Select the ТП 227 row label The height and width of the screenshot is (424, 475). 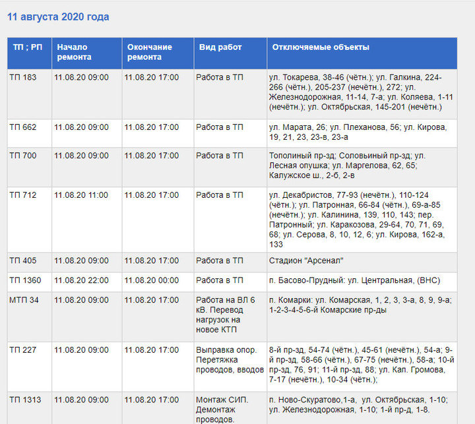[x=23, y=349]
